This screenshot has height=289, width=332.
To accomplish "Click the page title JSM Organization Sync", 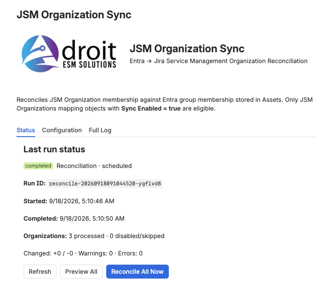I will (74, 15).
